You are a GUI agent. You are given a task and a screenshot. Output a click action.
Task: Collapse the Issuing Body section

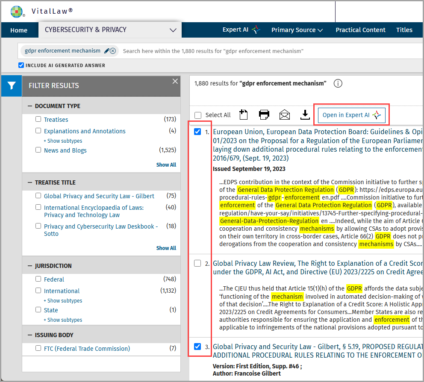30,335
